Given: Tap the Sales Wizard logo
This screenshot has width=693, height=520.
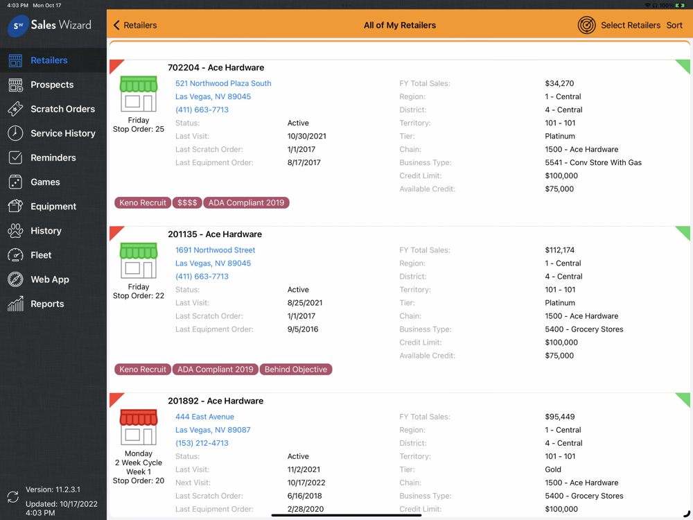Looking at the screenshot, I should [x=49, y=25].
